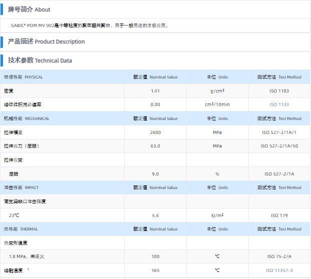Expand the 产品描述 Product Description section
311x279 pixels.
pyautogui.click(x=46, y=41)
